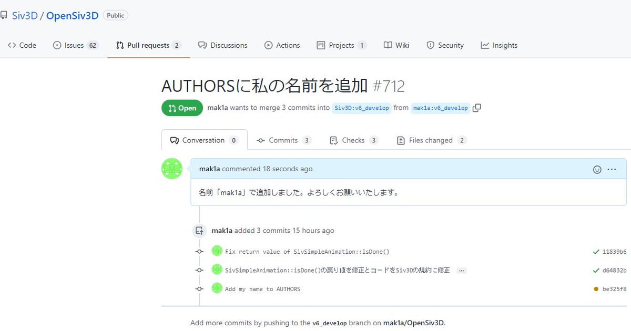Click avatar on 'Add my name to AUTHORS' row

pyautogui.click(x=217, y=288)
